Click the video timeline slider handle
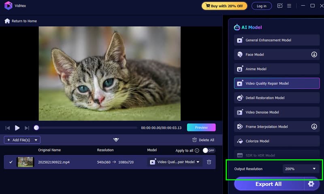 [36, 128]
